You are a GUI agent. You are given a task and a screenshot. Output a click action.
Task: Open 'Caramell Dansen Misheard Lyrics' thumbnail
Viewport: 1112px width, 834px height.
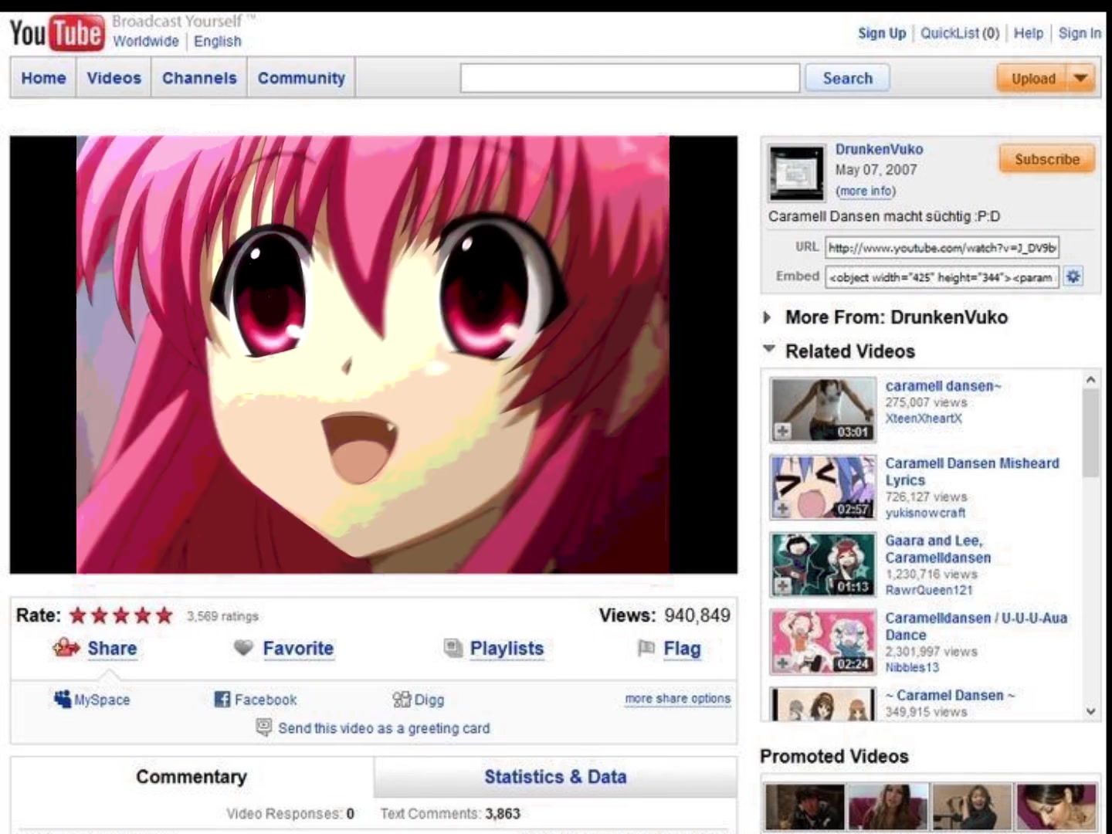(823, 486)
